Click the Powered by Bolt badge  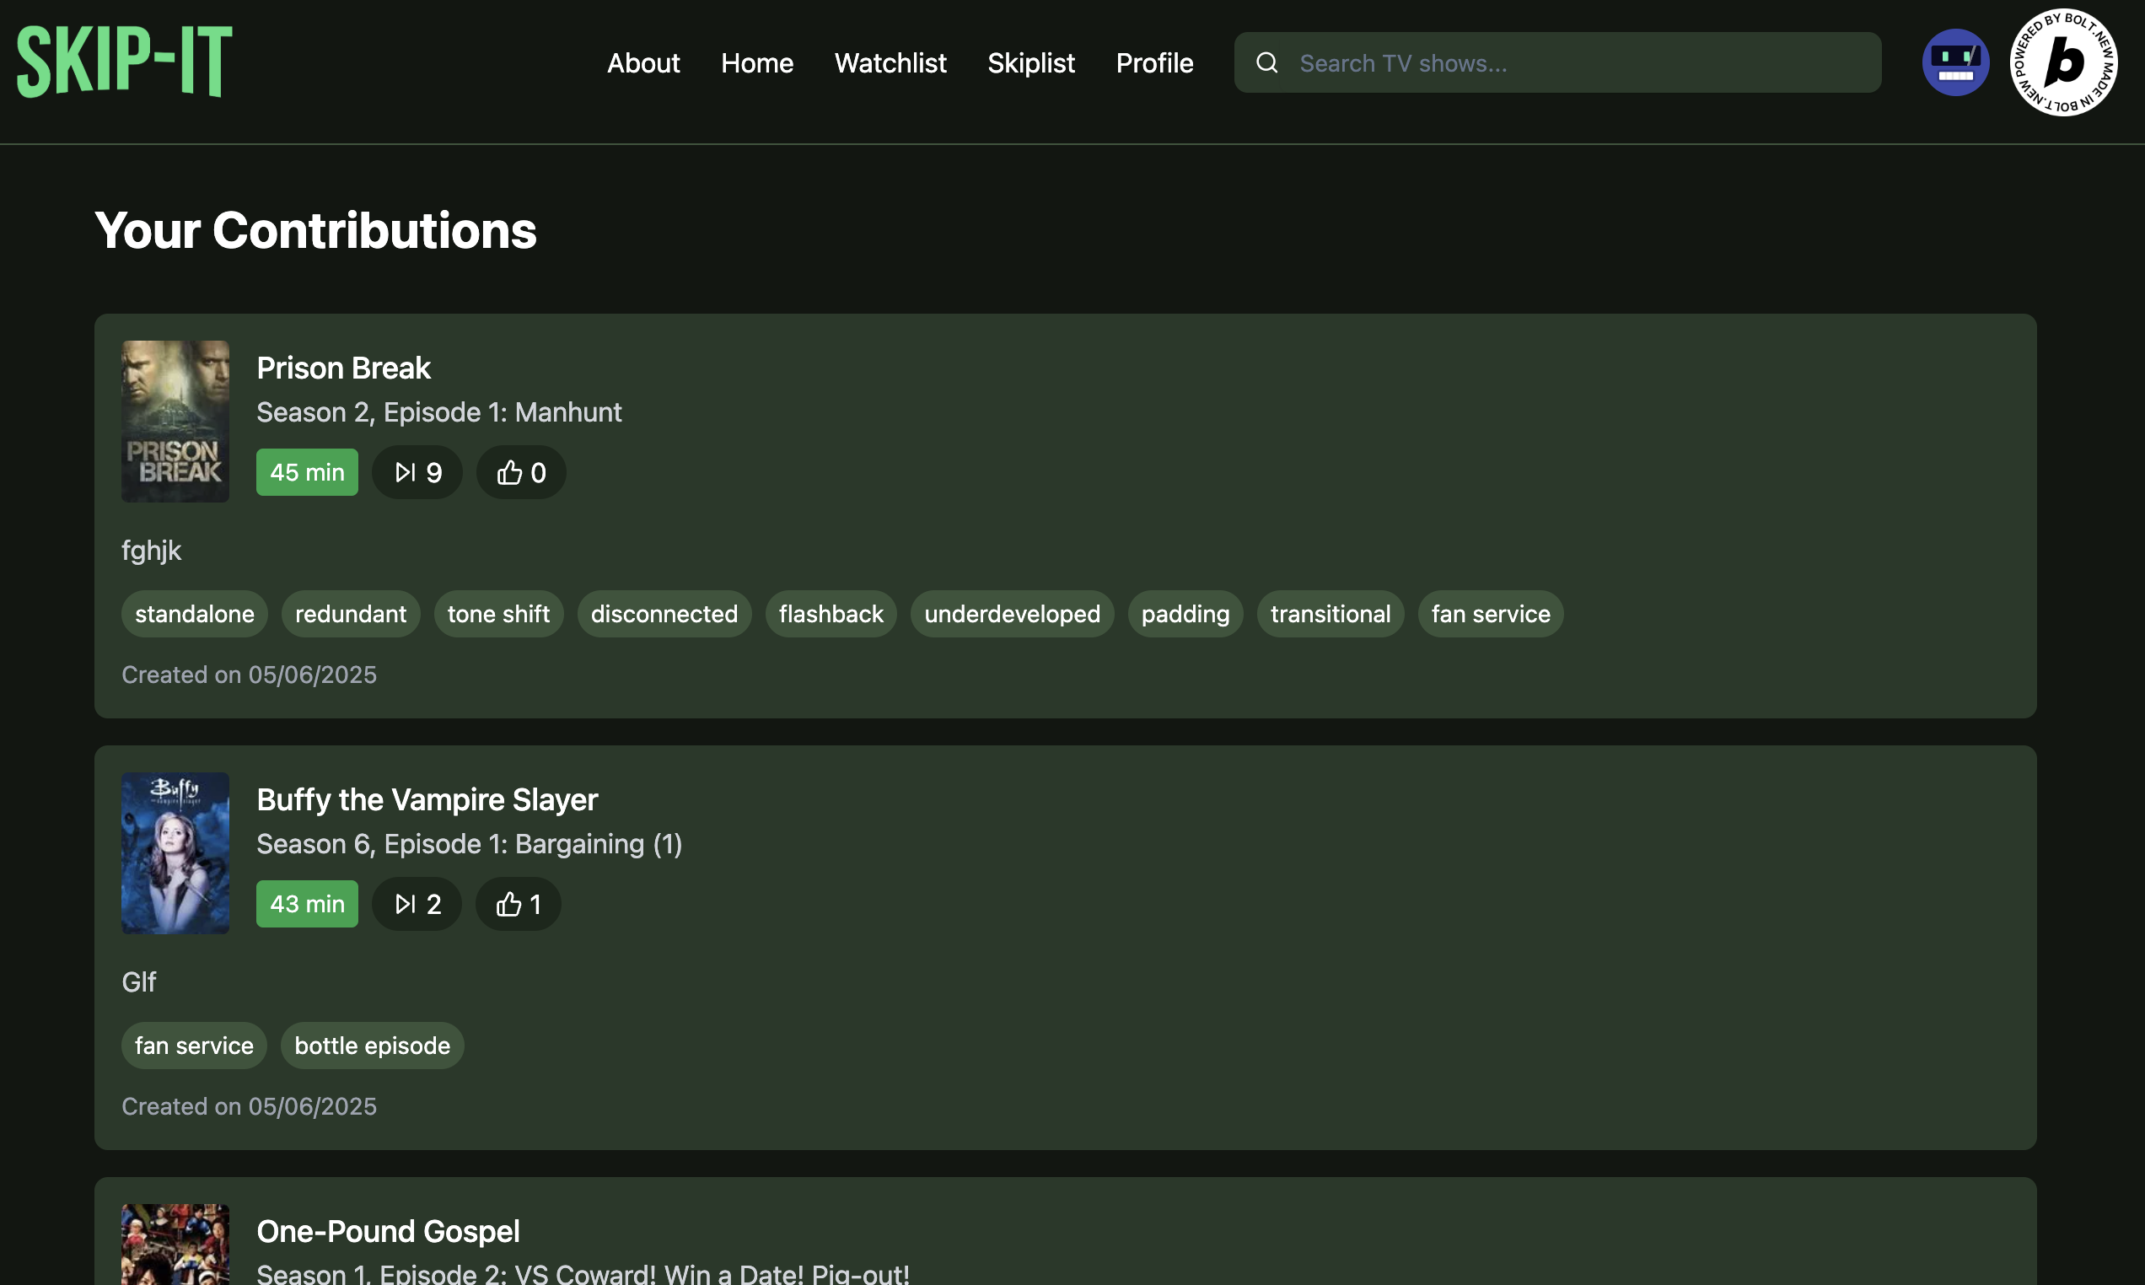2063,62
